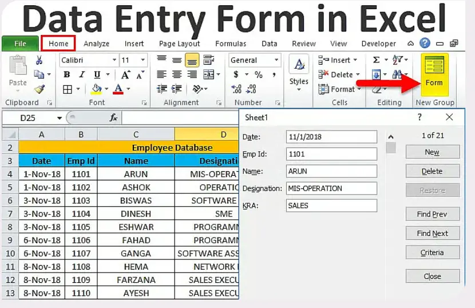
Task: Select the Format Painter brush
Action: (39, 89)
